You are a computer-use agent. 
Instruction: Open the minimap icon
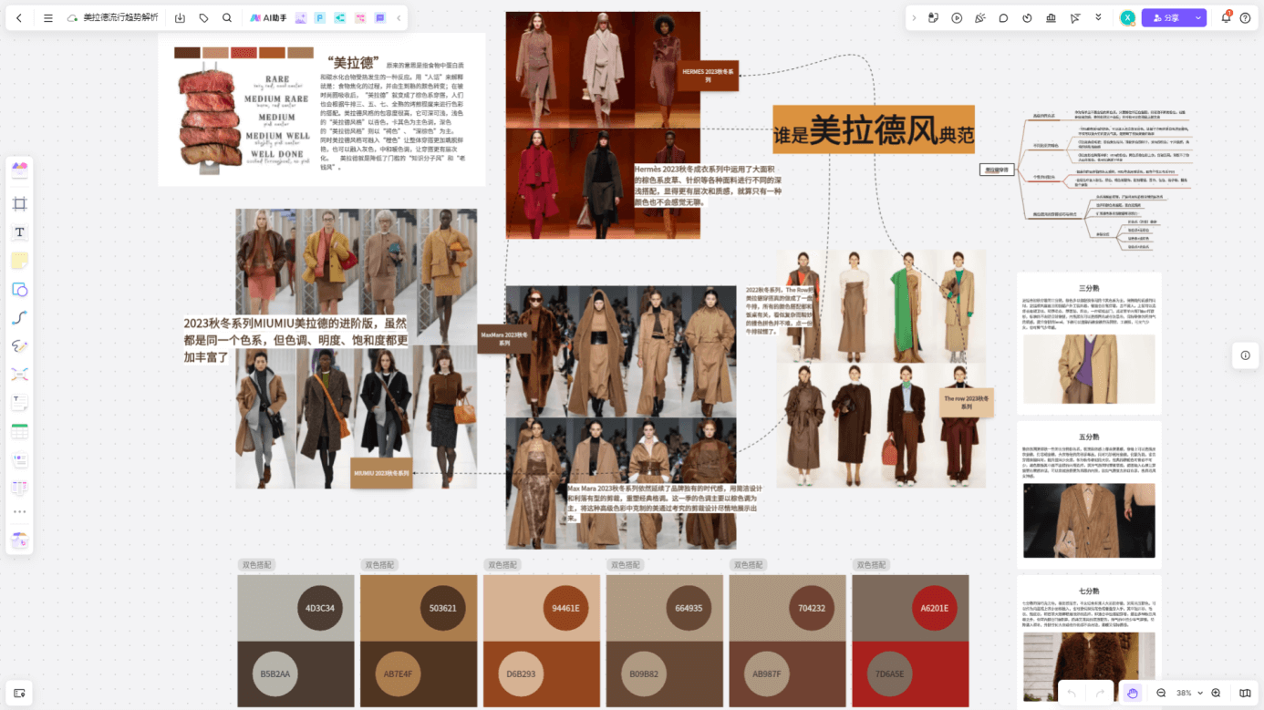[1245, 694]
